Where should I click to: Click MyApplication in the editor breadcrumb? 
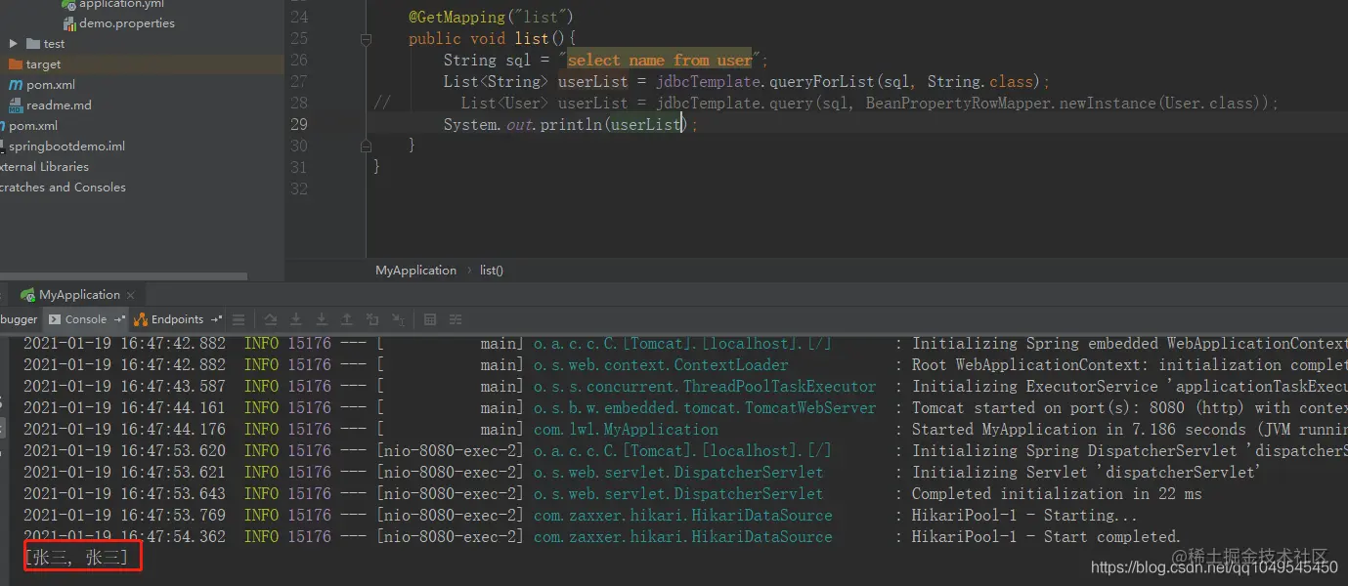pyautogui.click(x=415, y=271)
